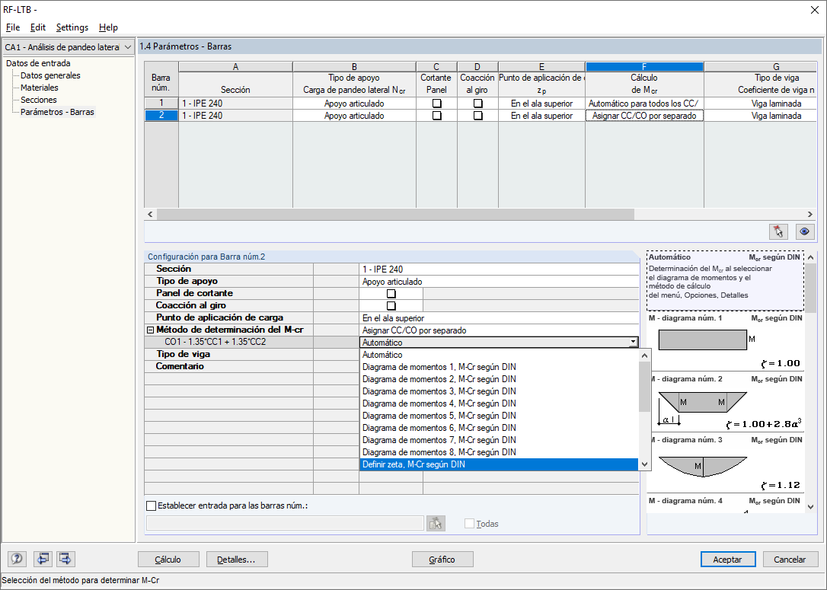This screenshot has width=827, height=590.
Task: Collapse Método de determinación del M-cr
Action: (150, 330)
